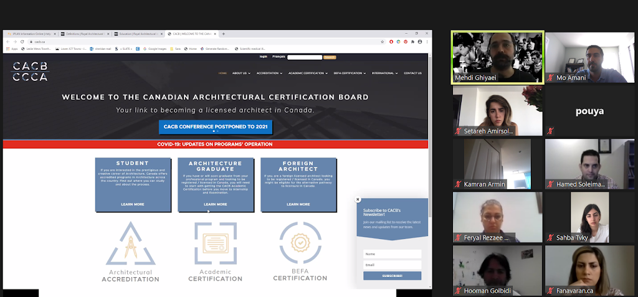Viewport: 638px width, 297px height.
Task: Click the orange Search button
Action: pyautogui.click(x=330, y=57)
